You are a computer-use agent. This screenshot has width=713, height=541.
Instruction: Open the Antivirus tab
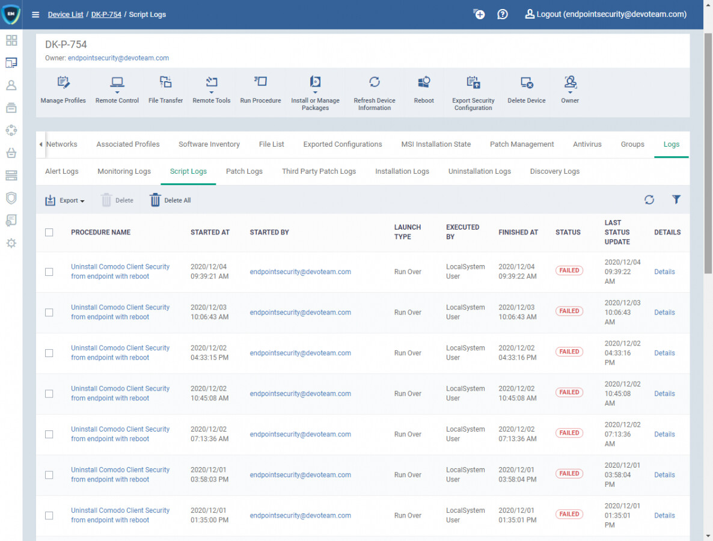[x=587, y=144]
